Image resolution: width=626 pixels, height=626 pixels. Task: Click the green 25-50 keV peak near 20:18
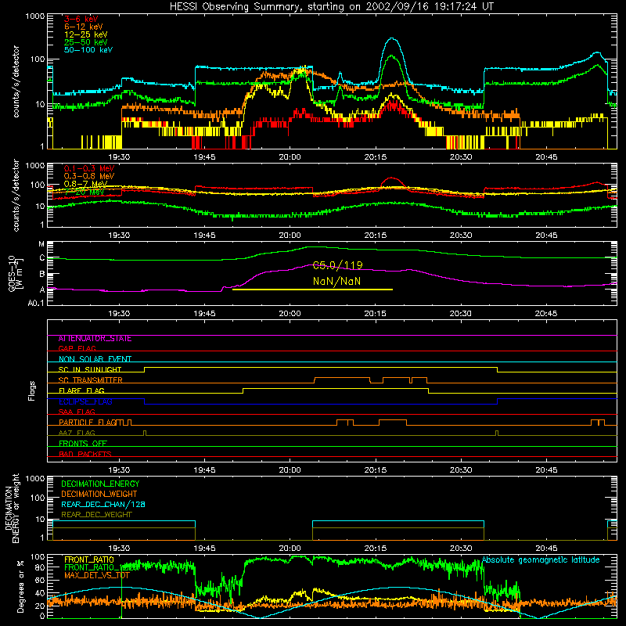pyautogui.click(x=391, y=56)
